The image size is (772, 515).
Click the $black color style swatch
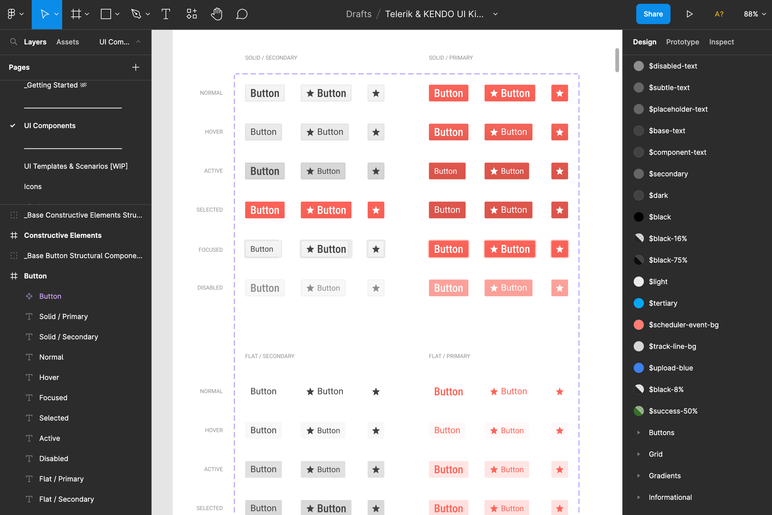[638, 217]
